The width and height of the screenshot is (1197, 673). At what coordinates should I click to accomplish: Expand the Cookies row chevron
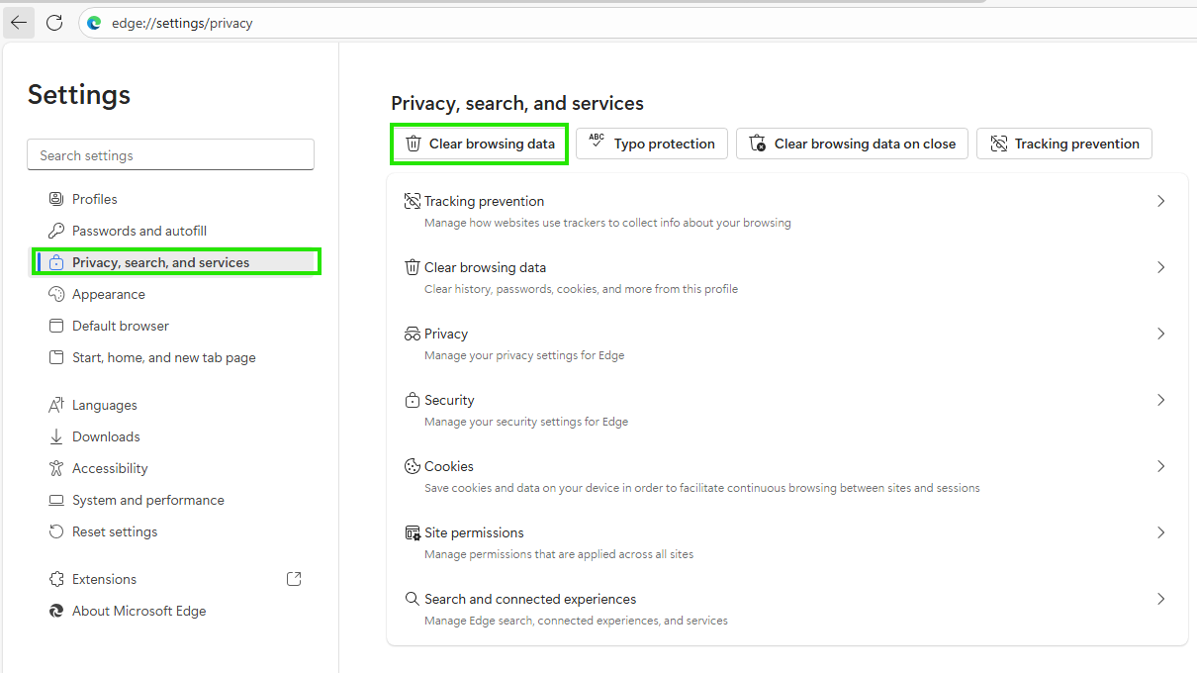1161,466
